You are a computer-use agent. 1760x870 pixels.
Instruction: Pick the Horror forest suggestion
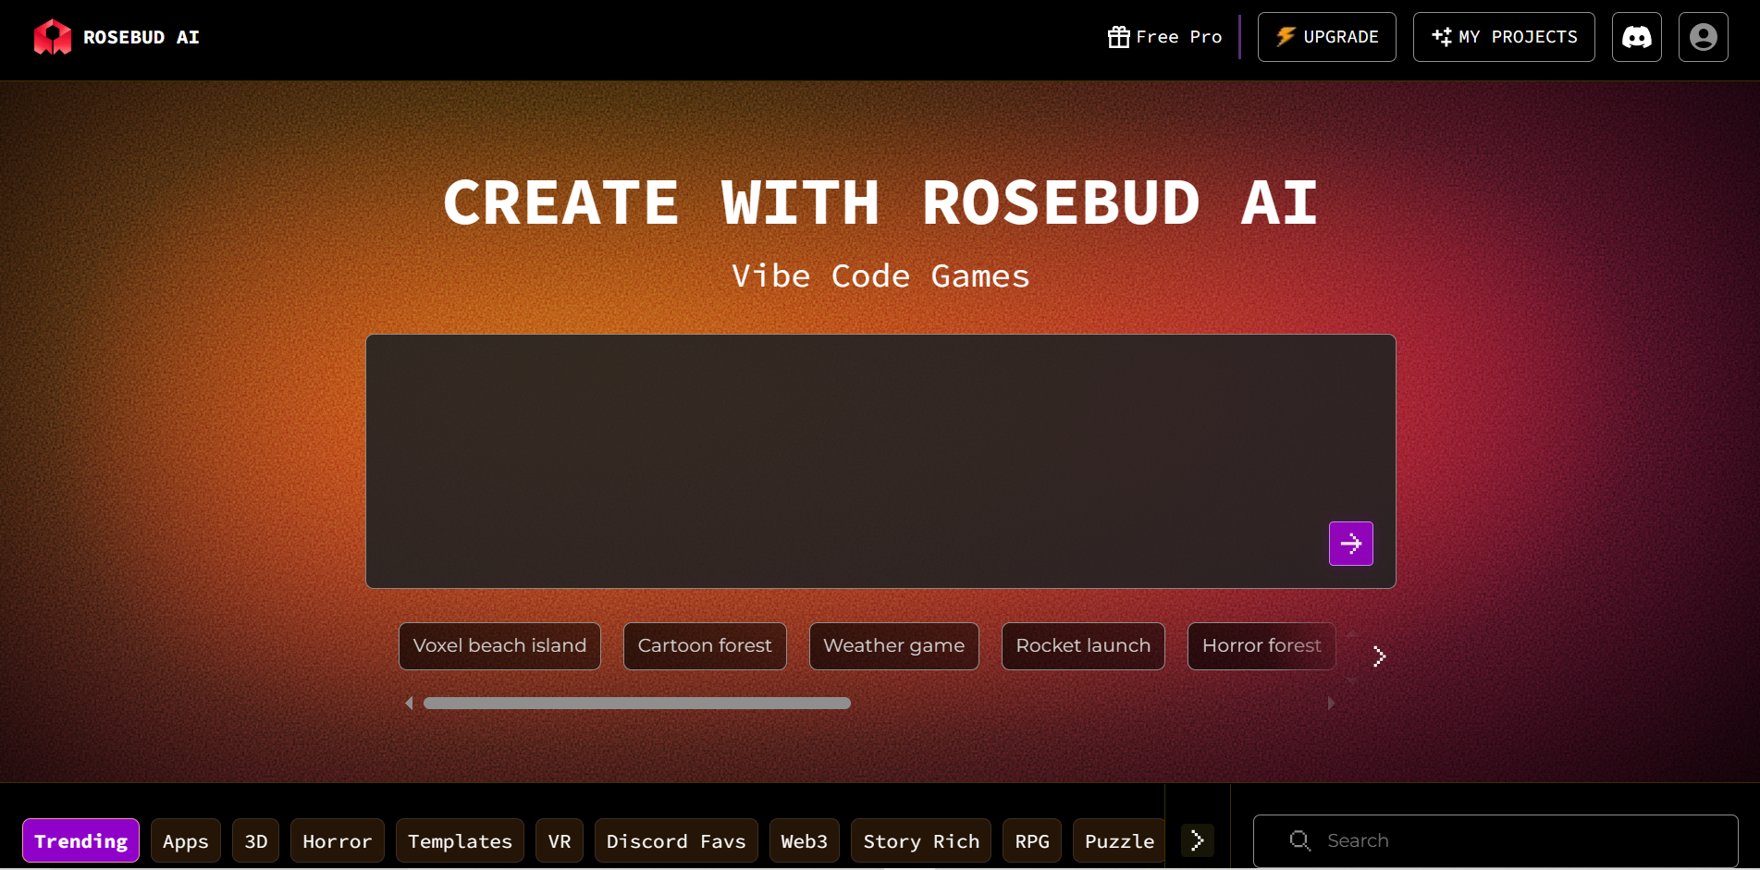pyautogui.click(x=1262, y=646)
